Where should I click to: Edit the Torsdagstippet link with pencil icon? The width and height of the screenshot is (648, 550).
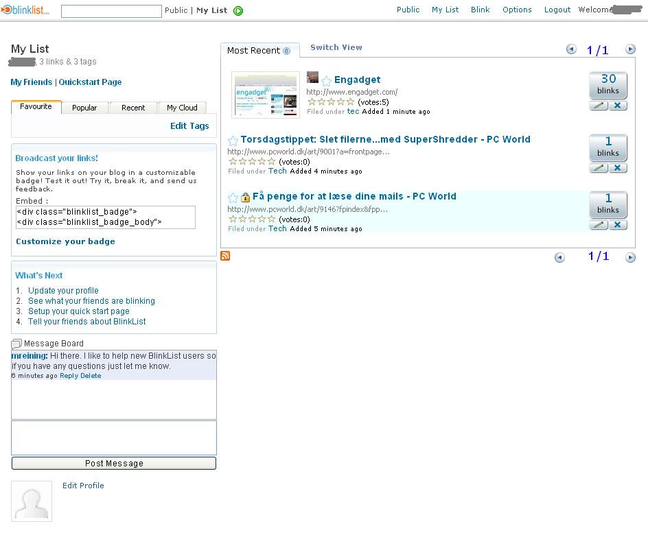[x=599, y=168]
